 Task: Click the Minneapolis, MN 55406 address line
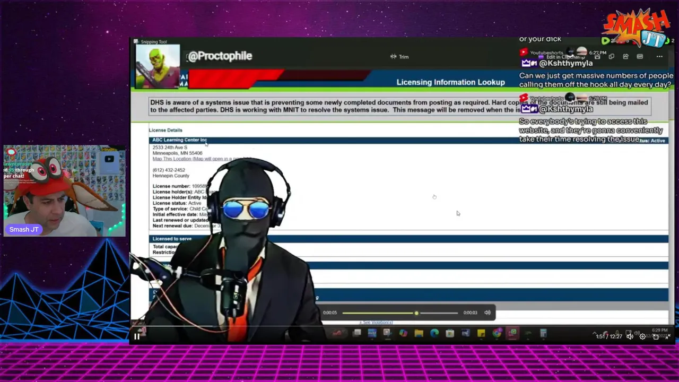177,153
